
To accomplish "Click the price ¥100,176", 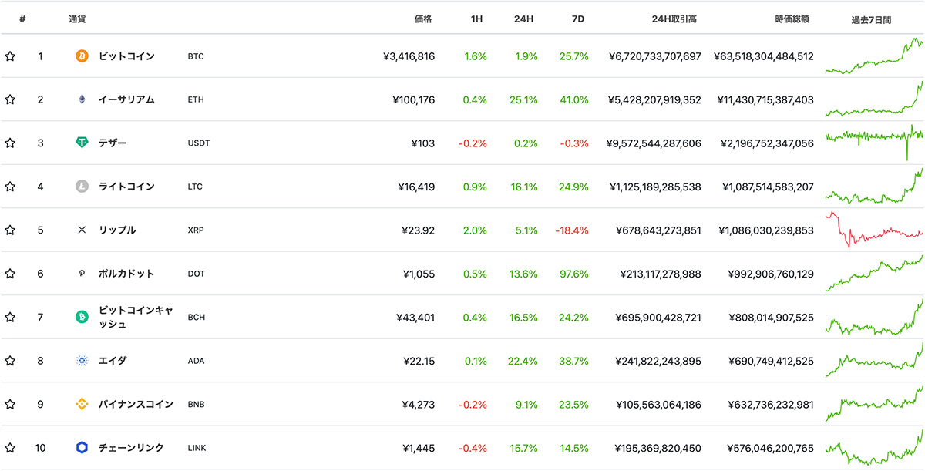I will tap(413, 99).
